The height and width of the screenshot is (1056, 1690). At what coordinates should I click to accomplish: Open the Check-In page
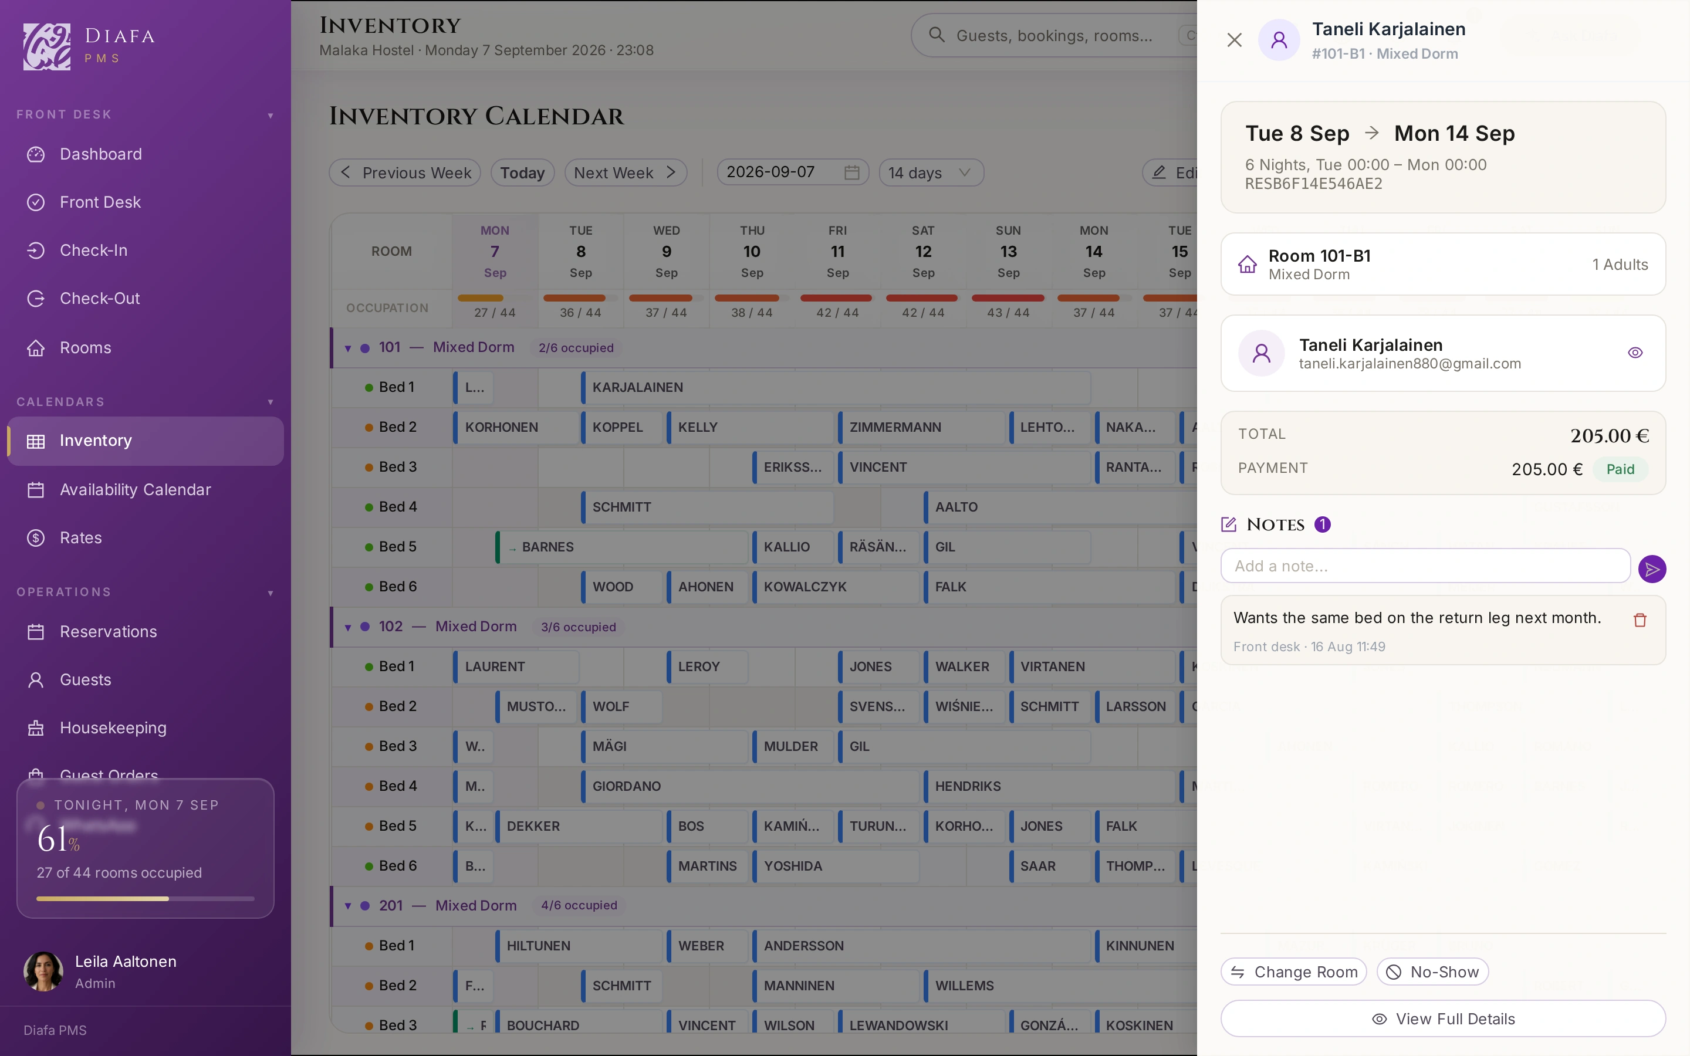coord(146,251)
